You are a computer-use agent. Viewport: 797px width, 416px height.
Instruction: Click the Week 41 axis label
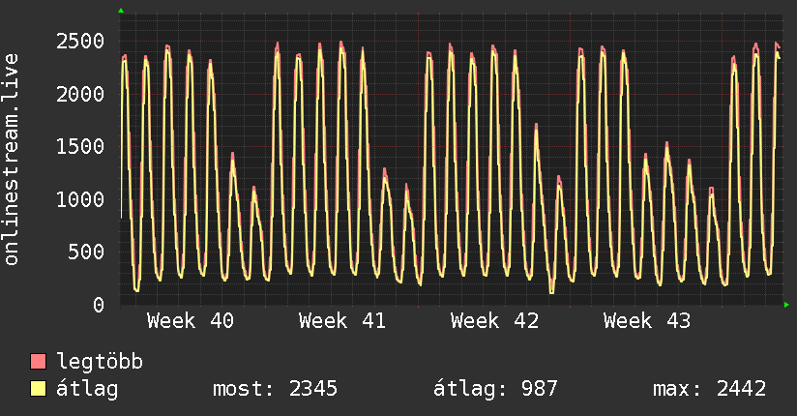[342, 321]
